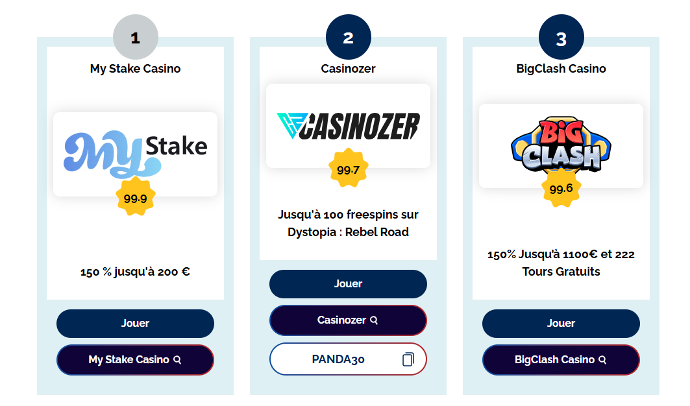This screenshot has width=690, height=406.
Task: Click the magnifier icon on My Stake Casino button
Action: click(176, 359)
